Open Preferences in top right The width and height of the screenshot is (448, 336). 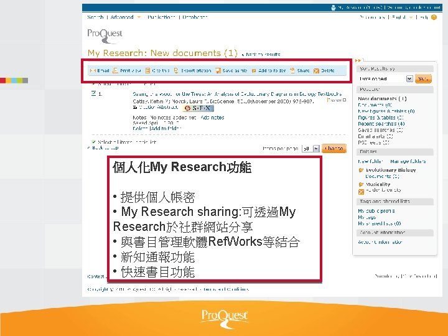coord(372,17)
